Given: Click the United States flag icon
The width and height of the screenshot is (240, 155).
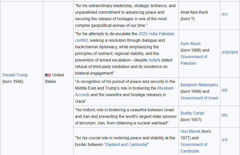Looking at the screenshot, I should (48, 75).
